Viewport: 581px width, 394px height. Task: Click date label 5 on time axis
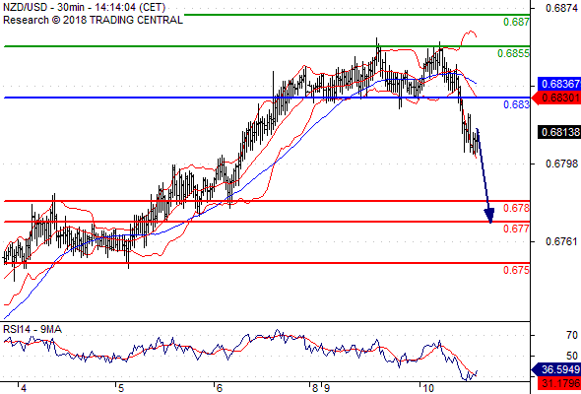pyautogui.click(x=121, y=388)
